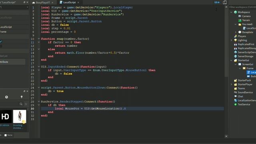Viewport: 256px width, 144px height.
Task: Open the HD Admin asset link
Action: 5,125
